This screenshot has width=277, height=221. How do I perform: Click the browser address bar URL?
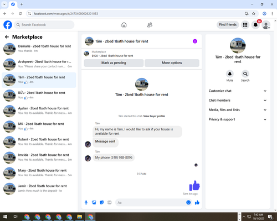tap(66, 14)
